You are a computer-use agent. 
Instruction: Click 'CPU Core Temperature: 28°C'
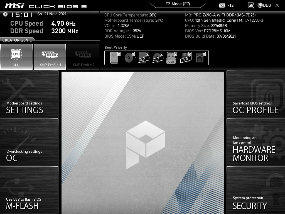(x=131, y=15)
